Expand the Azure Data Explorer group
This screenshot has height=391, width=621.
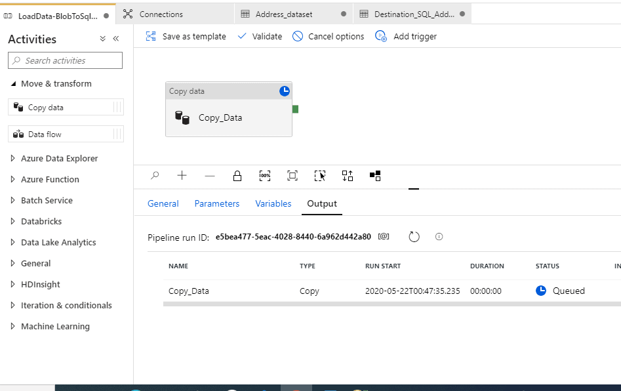[x=12, y=158]
